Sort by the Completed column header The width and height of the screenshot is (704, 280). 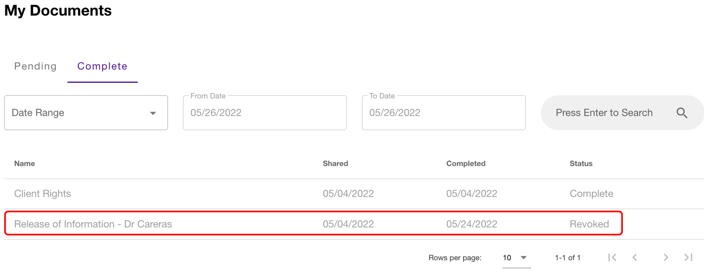point(465,164)
